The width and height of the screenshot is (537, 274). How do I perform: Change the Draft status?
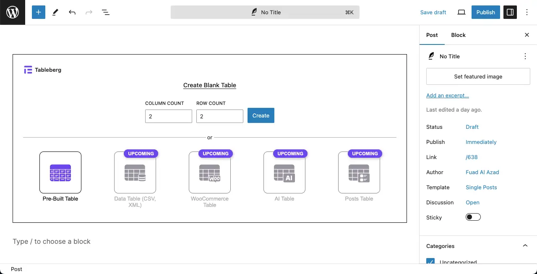click(x=472, y=127)
